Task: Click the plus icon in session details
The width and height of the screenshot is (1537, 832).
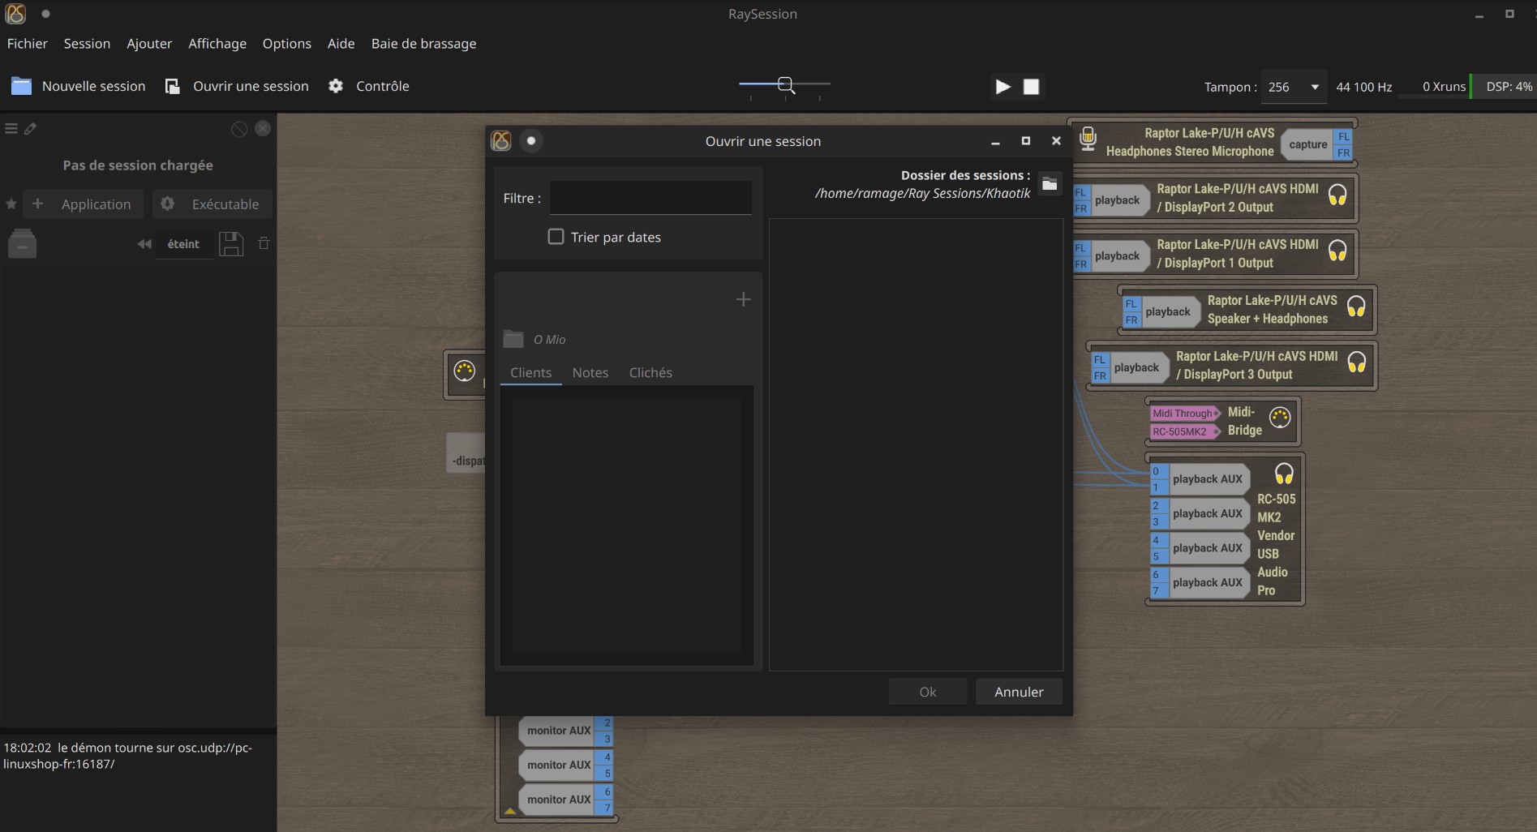Action: click(x=743, y=300)
